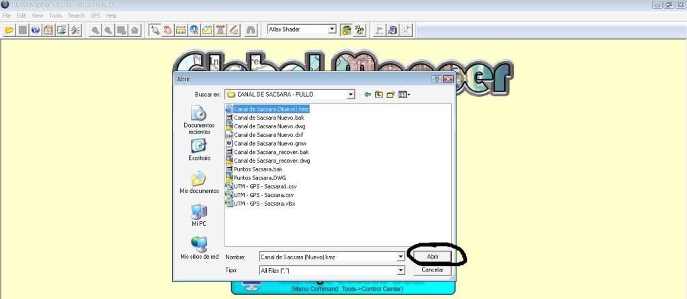The height and width of the screenshot is (299, 687).
Task: Select UTM - GPS - Sacsara1.csv file
Action: [261, 187]
